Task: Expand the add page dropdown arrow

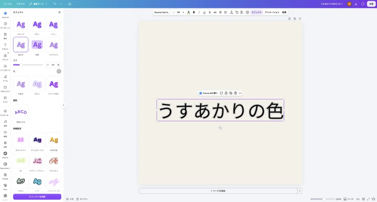Action: [x=300, y=191]
